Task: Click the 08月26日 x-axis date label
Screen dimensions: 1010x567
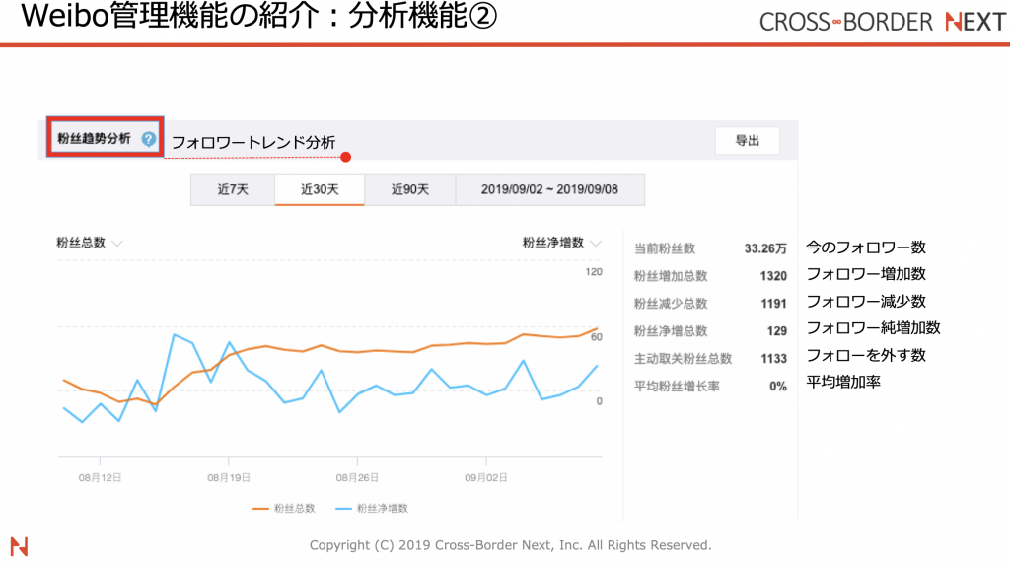Action: tap(357, 478)
